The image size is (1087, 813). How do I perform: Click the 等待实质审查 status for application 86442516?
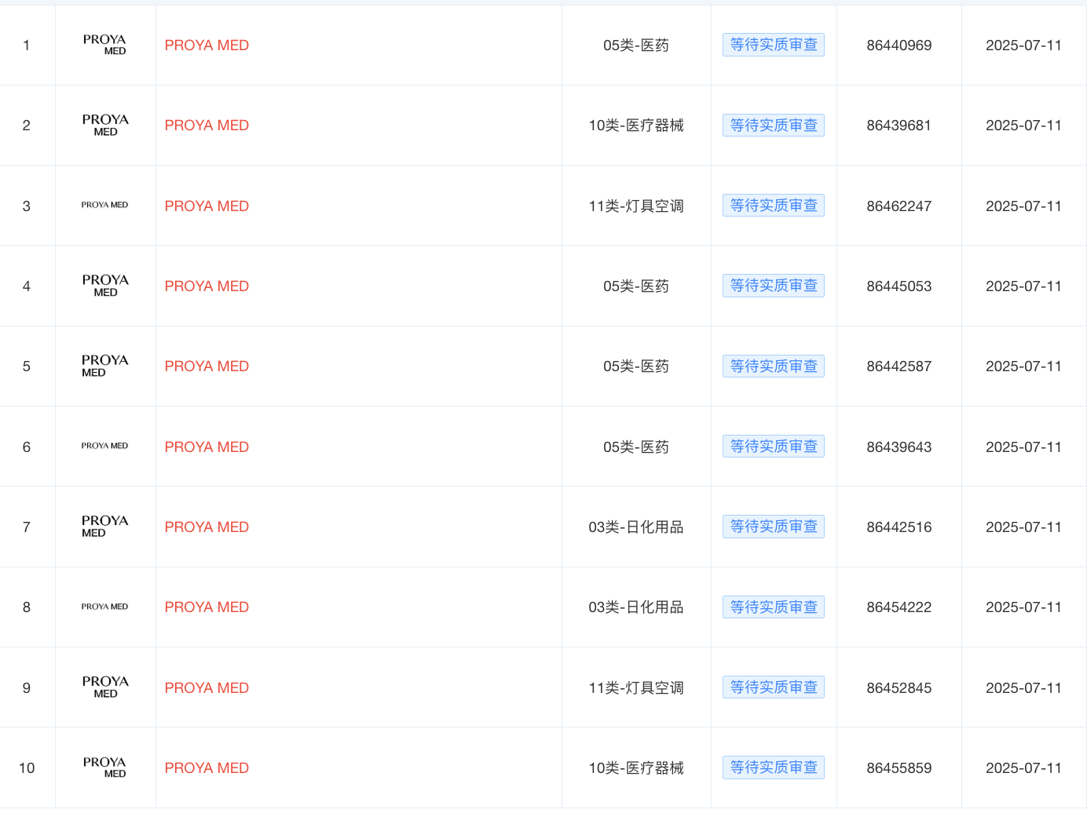point(773,527)
